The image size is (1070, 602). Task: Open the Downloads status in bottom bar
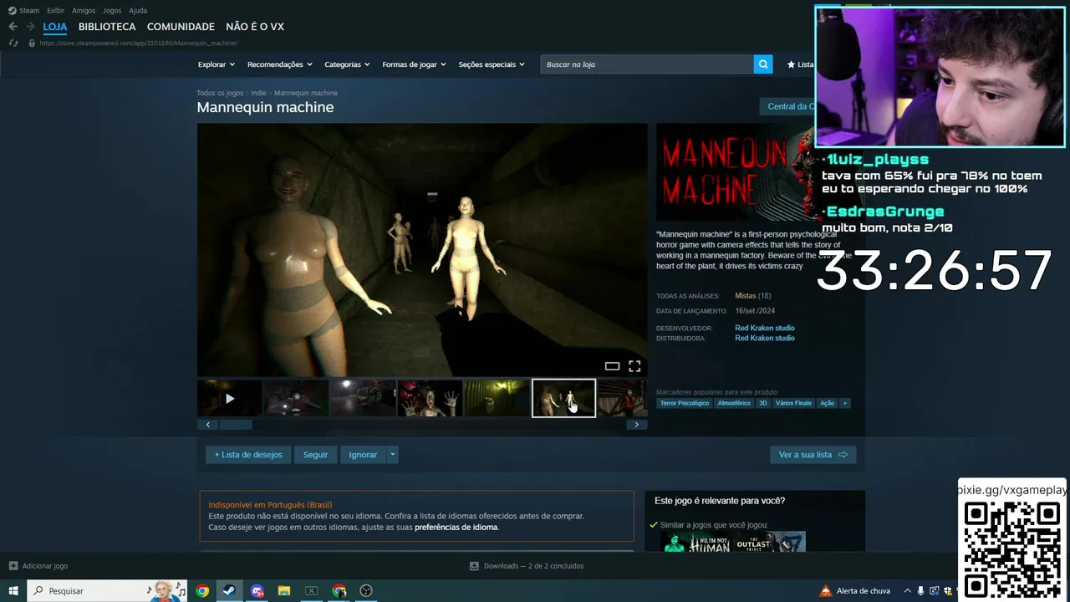[x=527, y=566]
